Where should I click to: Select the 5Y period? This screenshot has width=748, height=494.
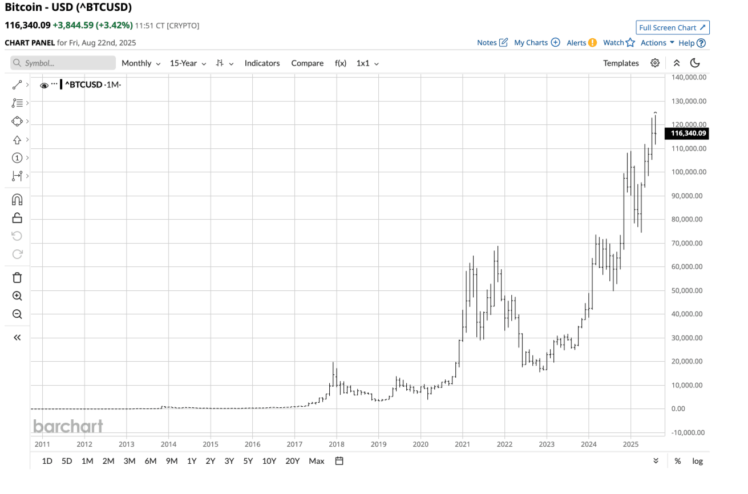pos(248,461)
